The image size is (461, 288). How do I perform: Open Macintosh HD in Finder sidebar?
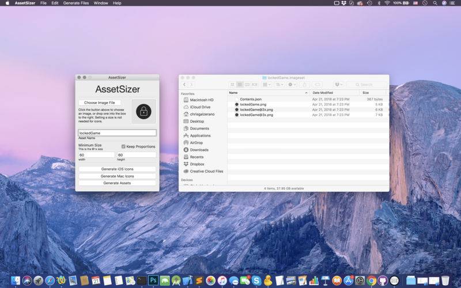(x=201, y=100)
